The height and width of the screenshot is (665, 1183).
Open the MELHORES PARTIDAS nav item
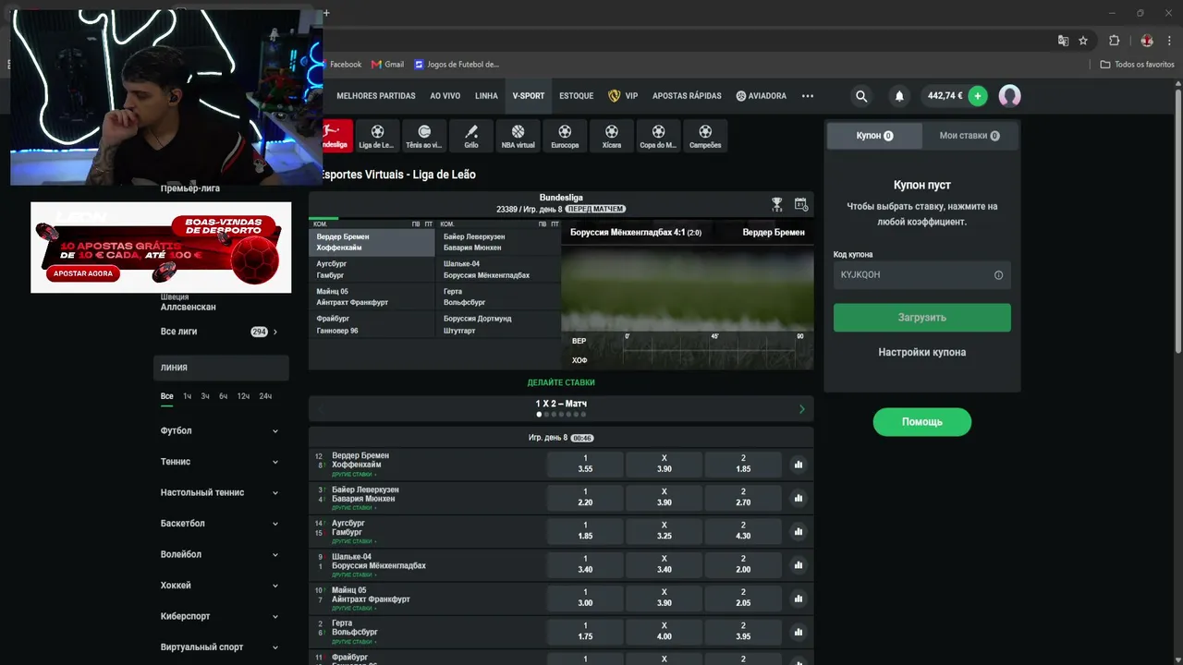click(x=376, y=96)
